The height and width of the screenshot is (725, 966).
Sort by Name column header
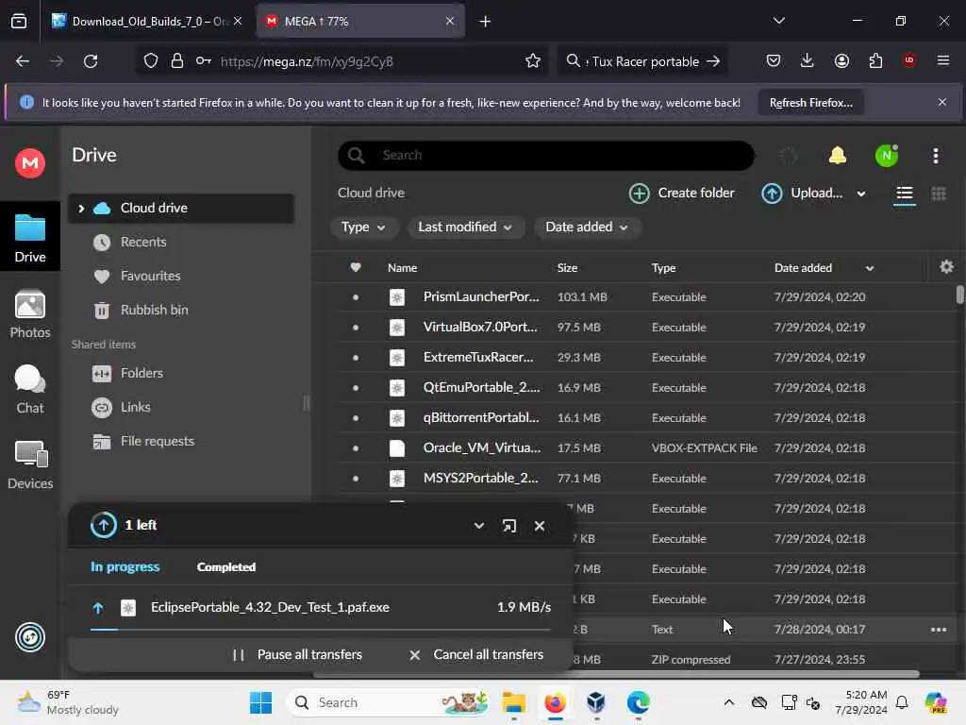(402, 268)
